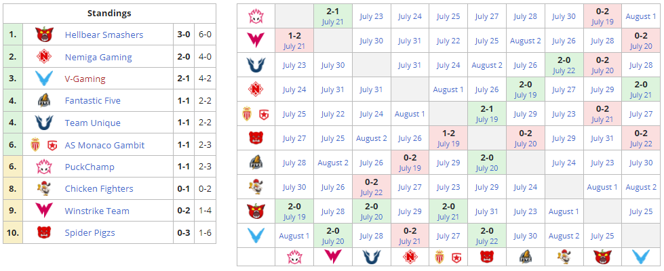Click the "1-2 July 21" match cell
The height and width of the screenshot is (271, 664).
click(x=294, y=41)
